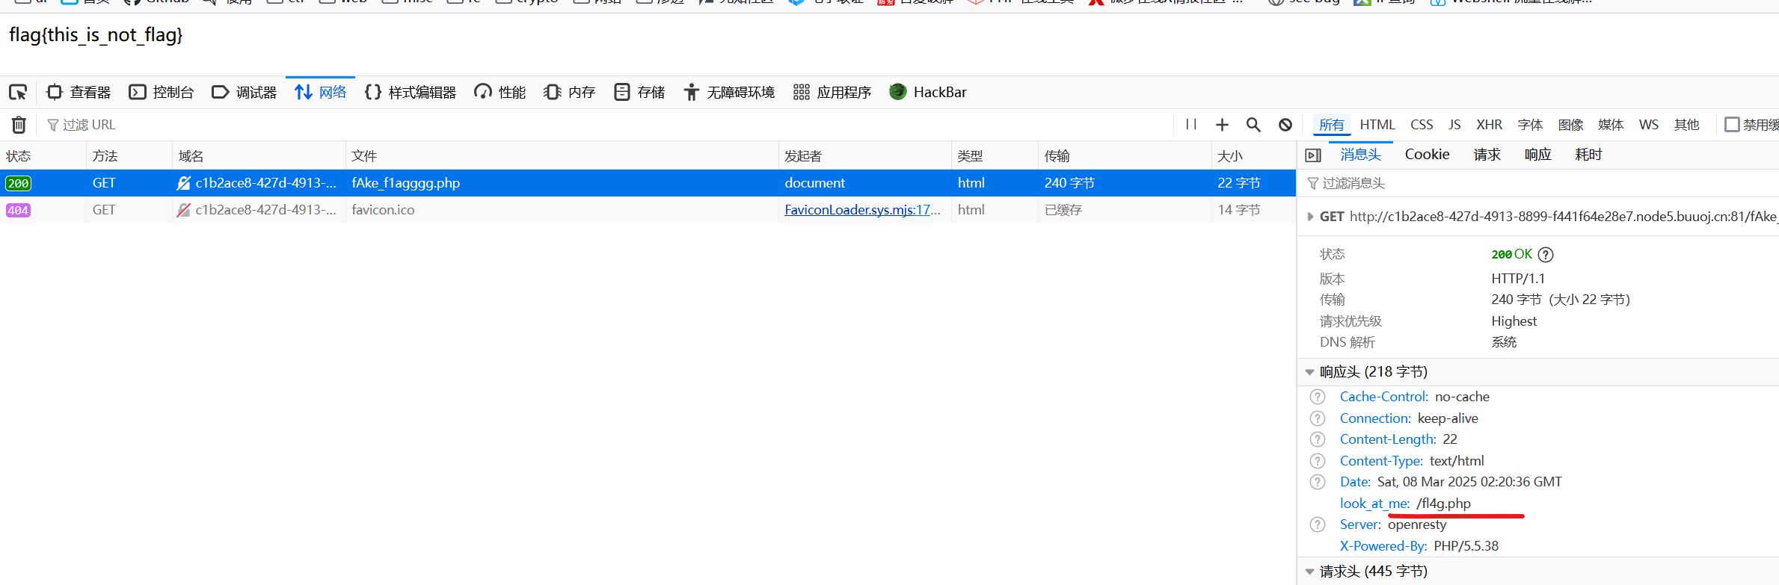Click the insecure lock icon on fAke_f1agggg.php row

[183, 183]
